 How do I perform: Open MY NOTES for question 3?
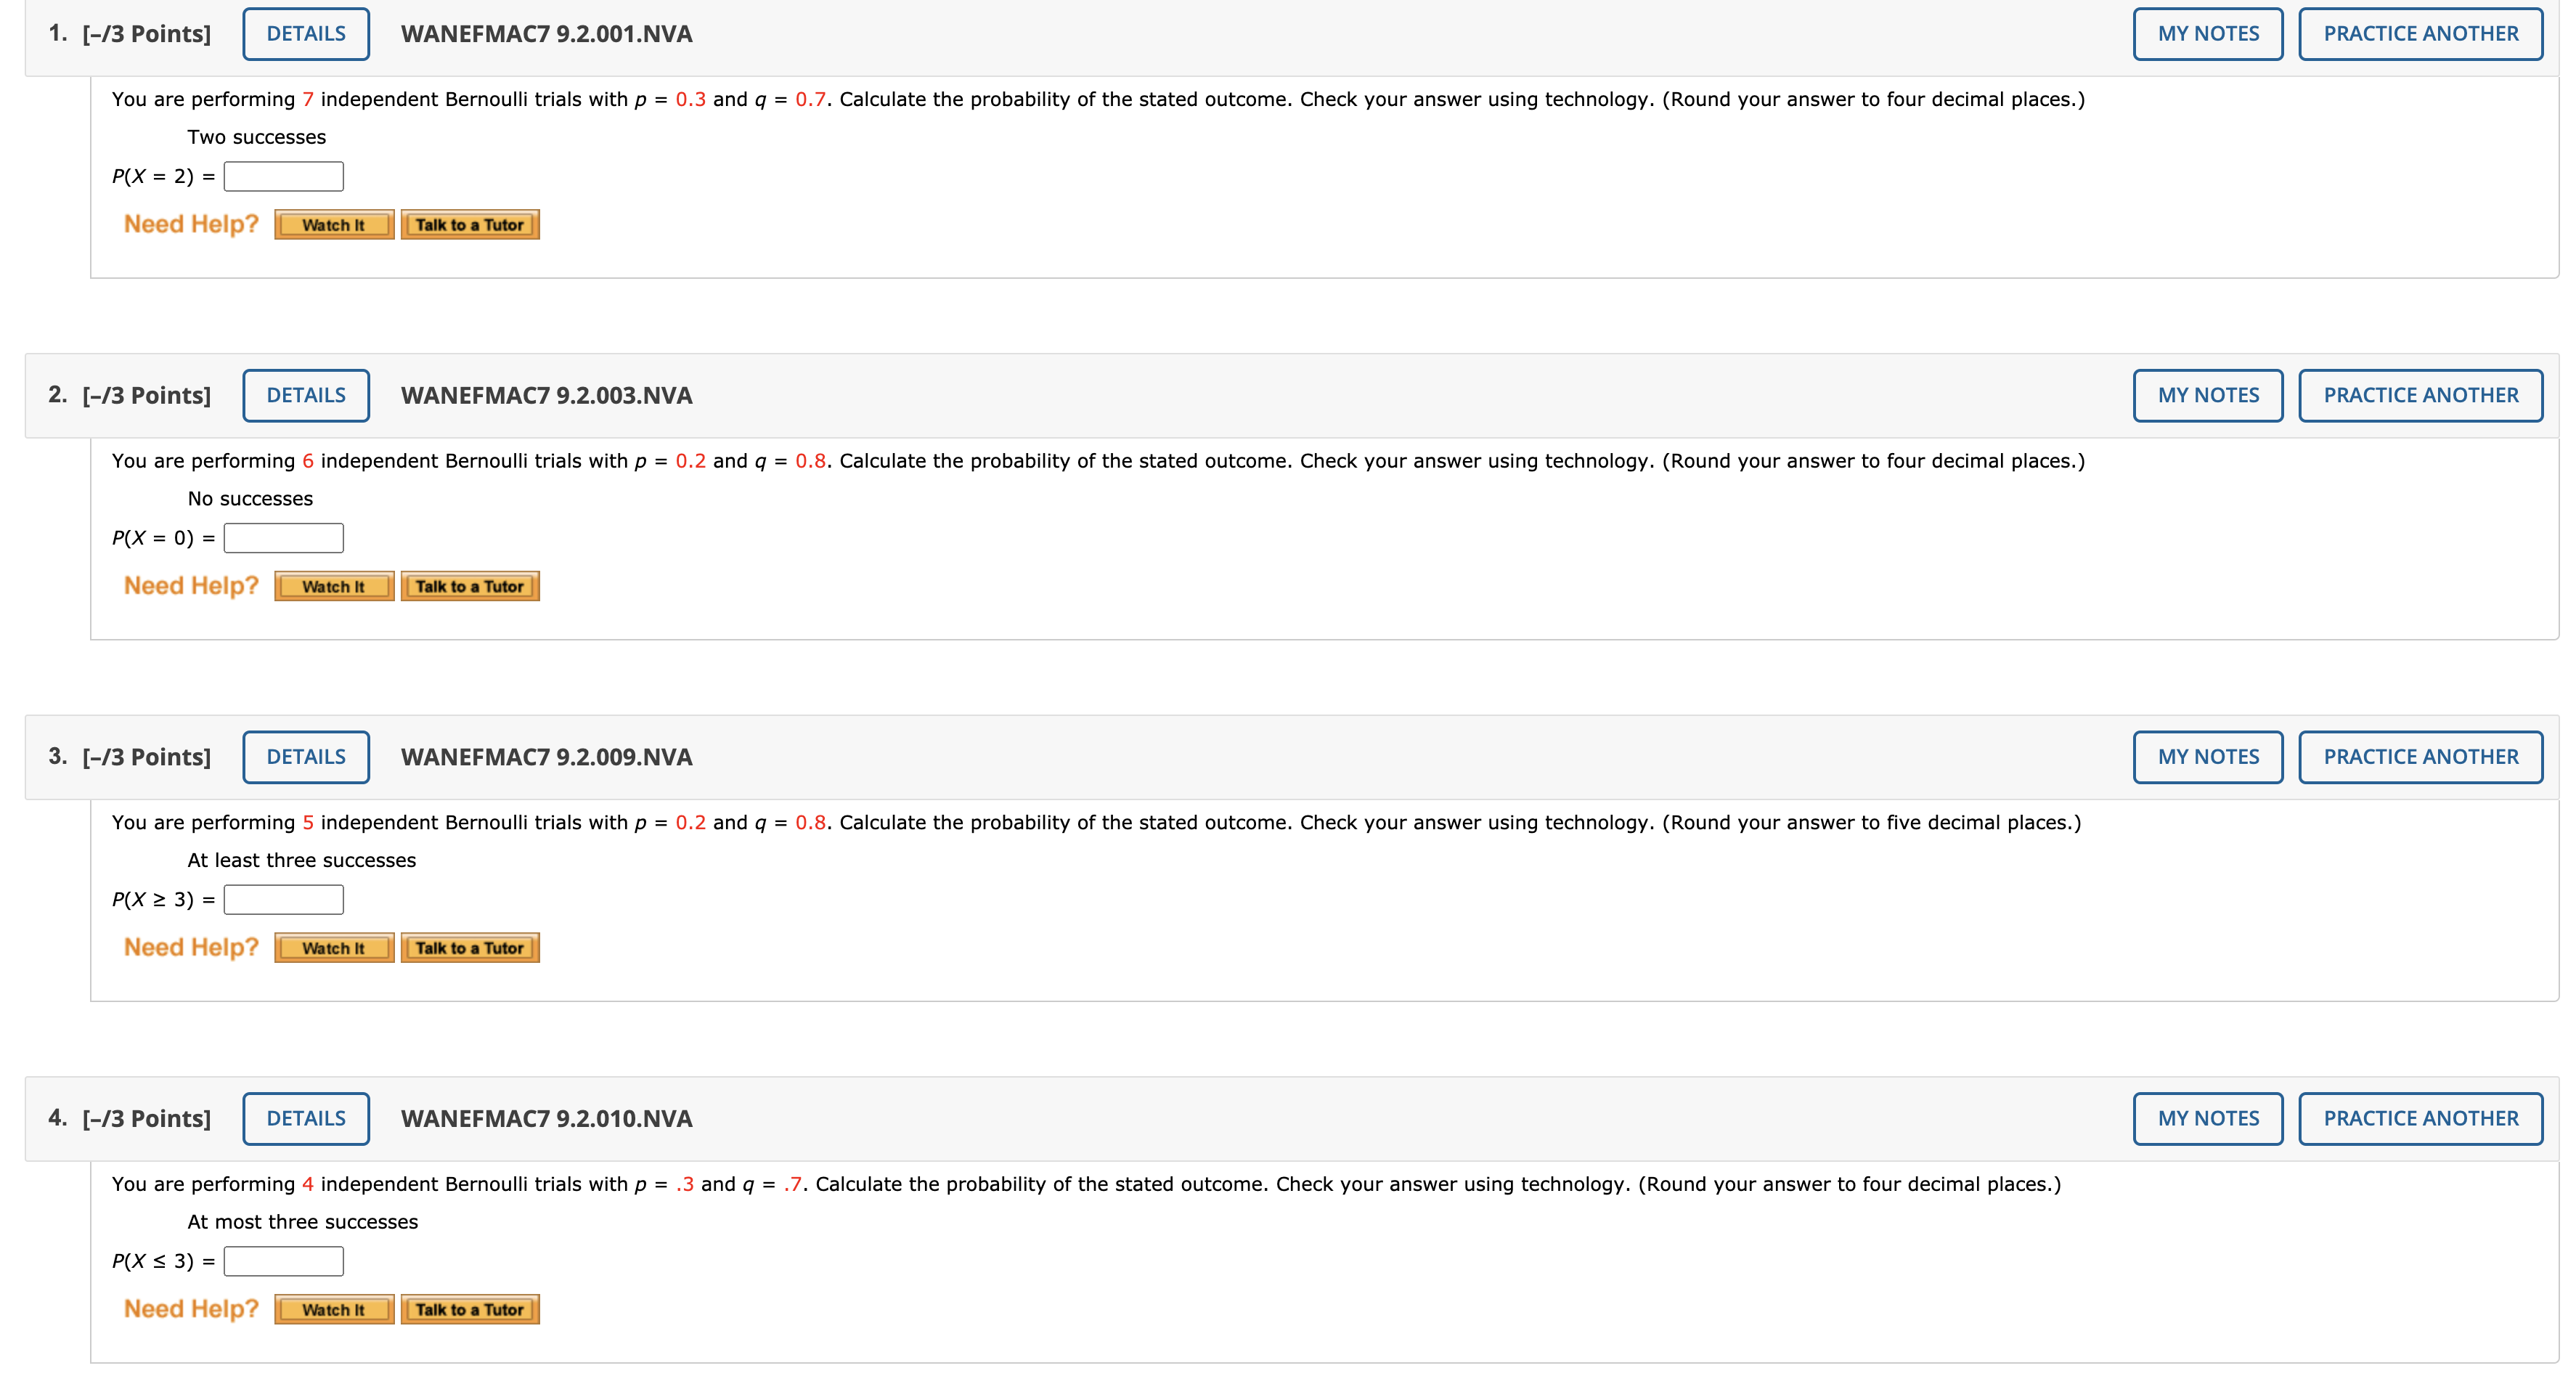click(x=2207, y=757)
